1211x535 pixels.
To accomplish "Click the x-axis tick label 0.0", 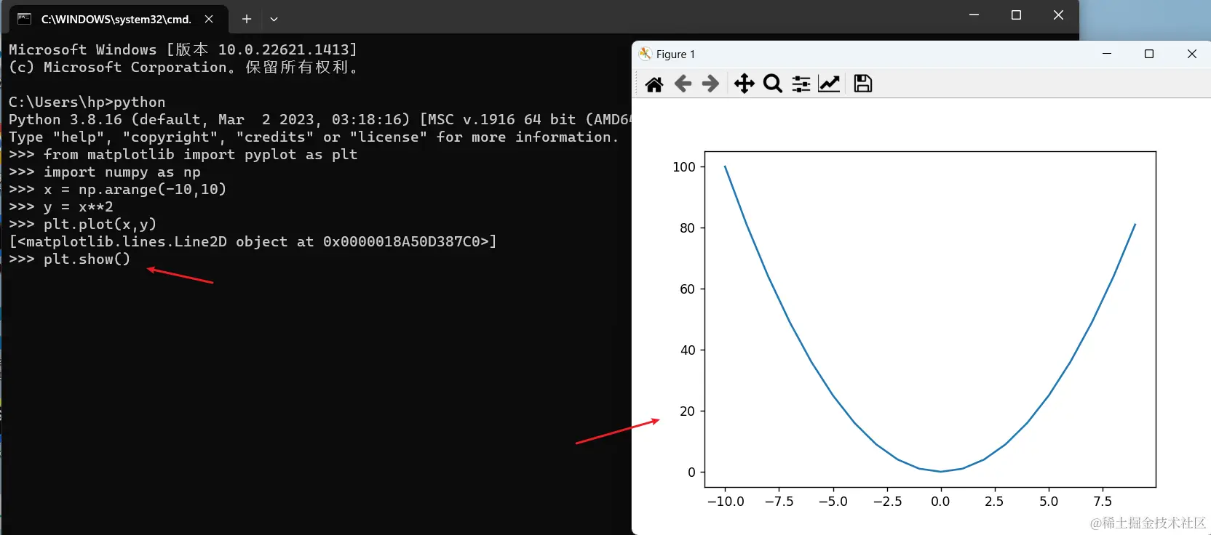I will coord(940,502).
